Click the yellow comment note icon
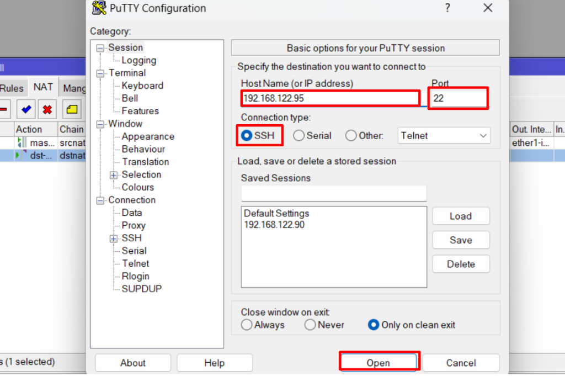The height and width of the screenshot is (376, 565). click(x=72, y=109)
